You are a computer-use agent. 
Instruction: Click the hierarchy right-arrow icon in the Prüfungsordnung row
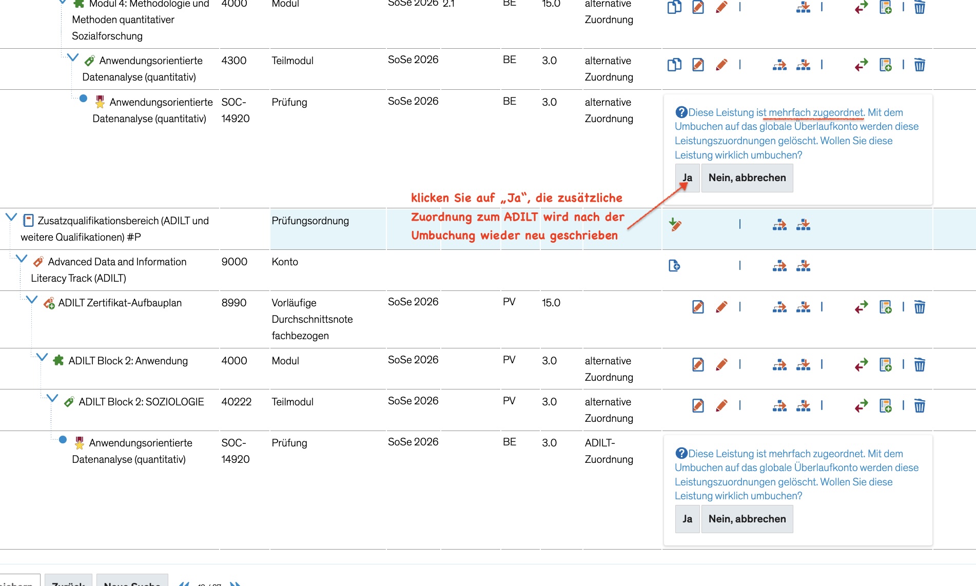tap(779, 224)
